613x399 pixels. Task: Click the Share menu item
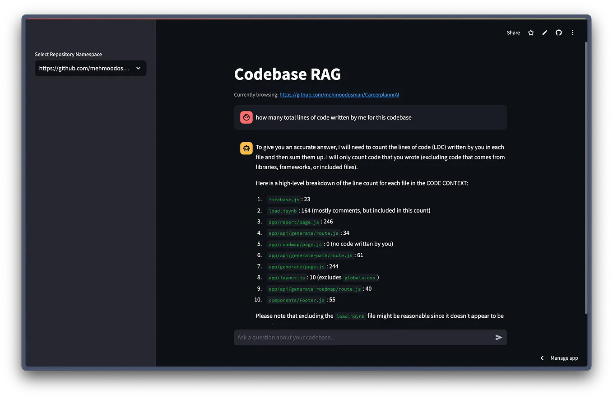pyautogui.click(x=513, y=32)
